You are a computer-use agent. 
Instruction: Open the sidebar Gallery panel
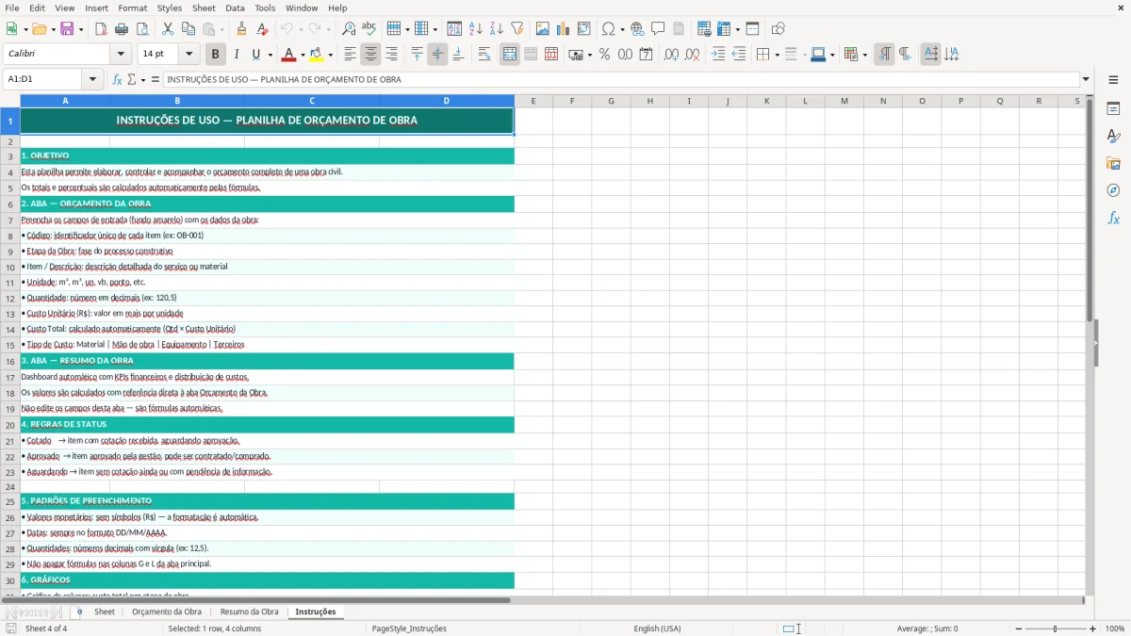tap(1113, 163)
